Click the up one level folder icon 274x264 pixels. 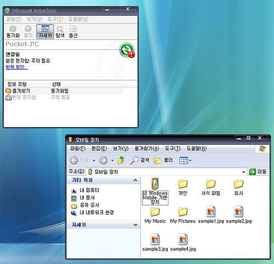point(121,160)
